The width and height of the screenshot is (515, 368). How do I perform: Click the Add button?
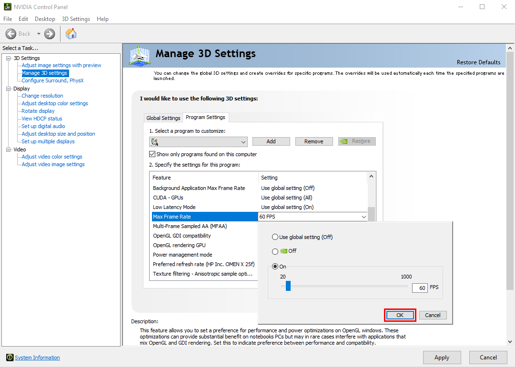(271, 141)
